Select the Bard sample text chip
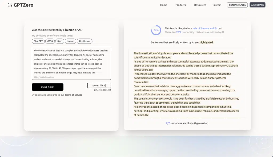This screenshot has height=157, width=273. point(60,41)
